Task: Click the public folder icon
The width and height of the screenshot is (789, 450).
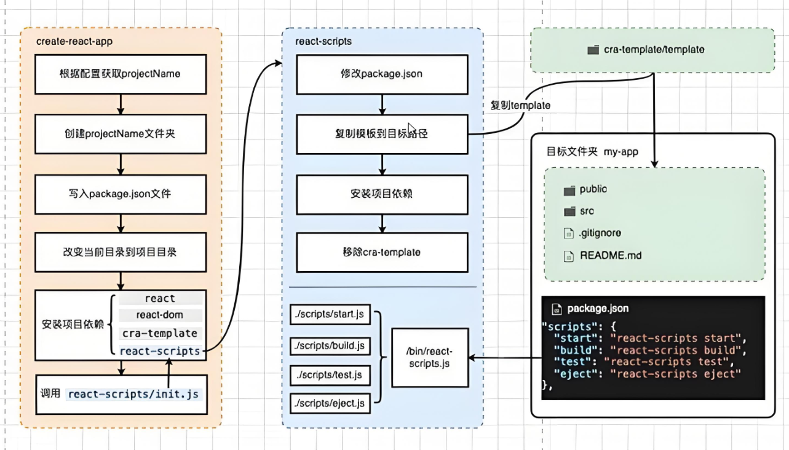Action: [569, 190]
